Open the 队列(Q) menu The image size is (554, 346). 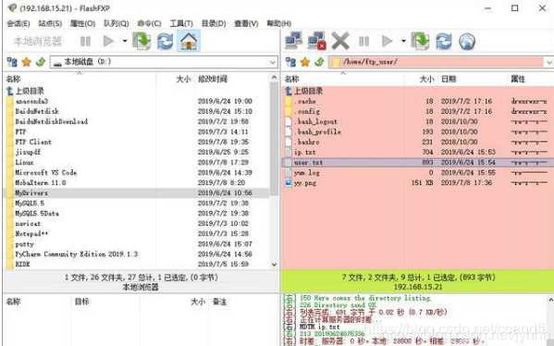click(x=116, y=24)
